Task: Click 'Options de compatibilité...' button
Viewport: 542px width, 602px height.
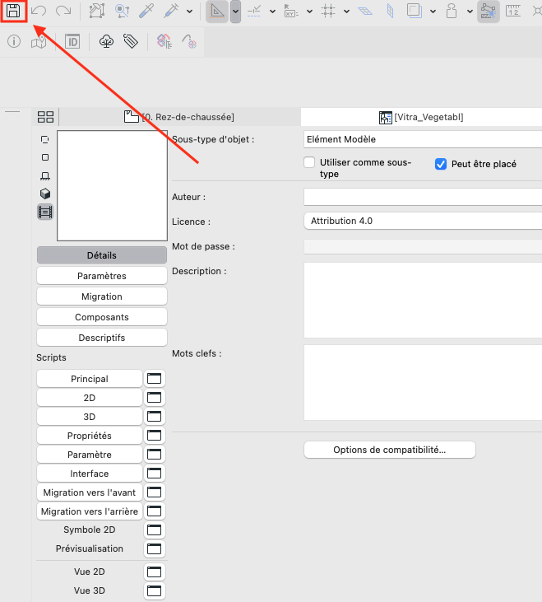Action: pyautogui.click(x=390, y=450)
